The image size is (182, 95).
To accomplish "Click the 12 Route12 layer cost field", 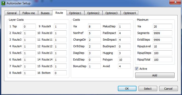I will [x=60, y=46].
